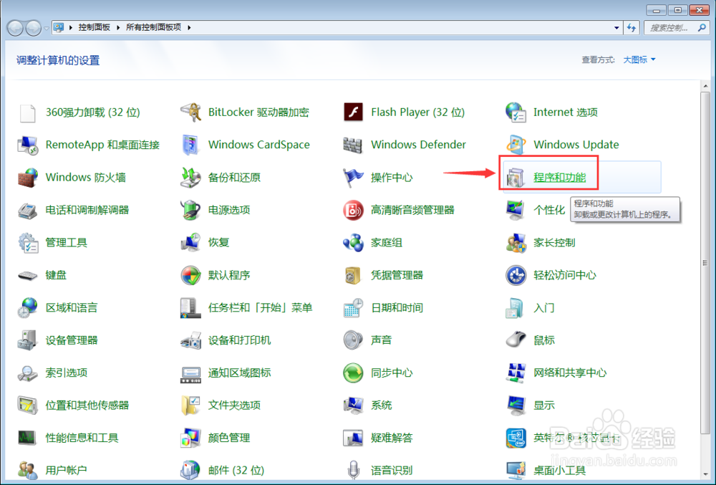Viewport: 716px width, 485px height.
Task: Click the 设备和打印机 link
Action: (239, 340)
